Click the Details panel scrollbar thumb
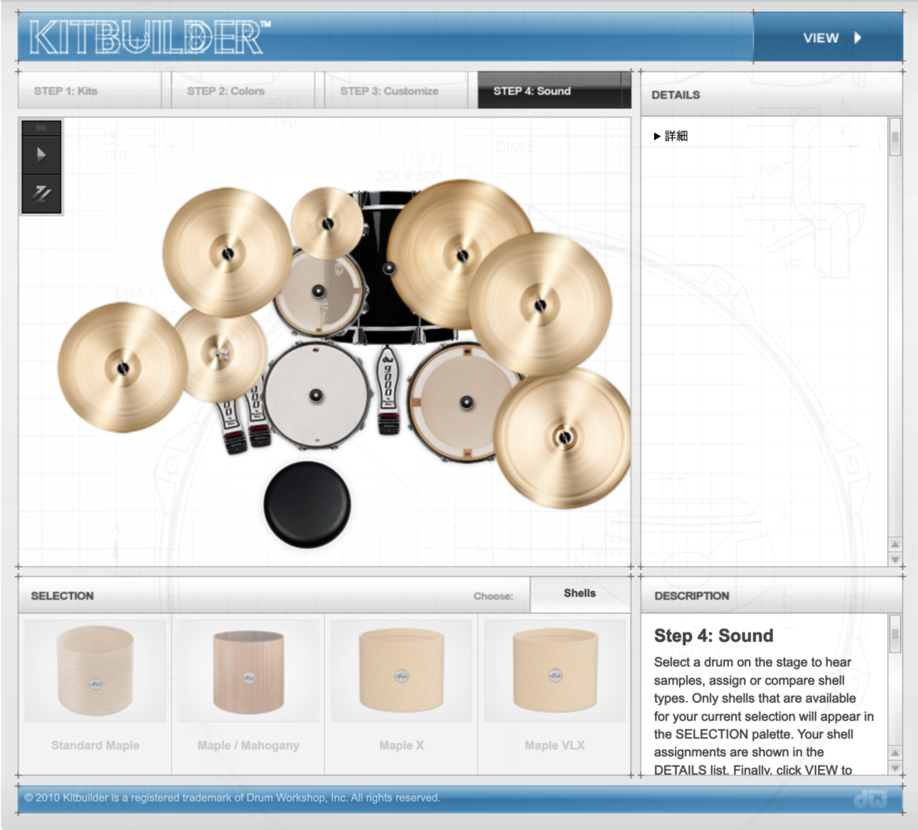Screen dimensions: 918x830 [x=895, y=137]
